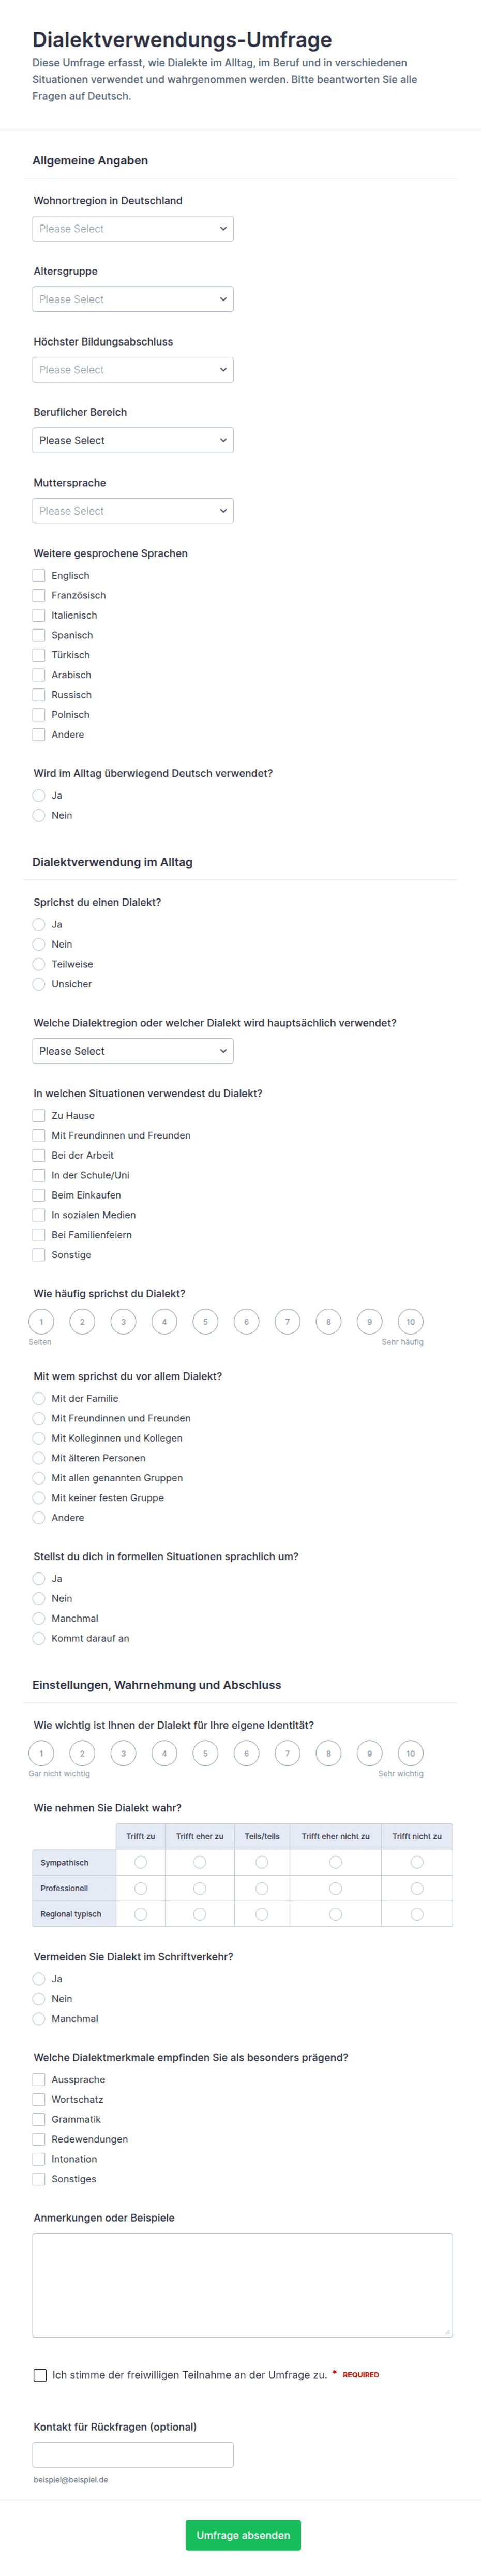481x2576 pixels.
Task: Click the Umfrage absenden button
Action: (x=243, y=2534)
